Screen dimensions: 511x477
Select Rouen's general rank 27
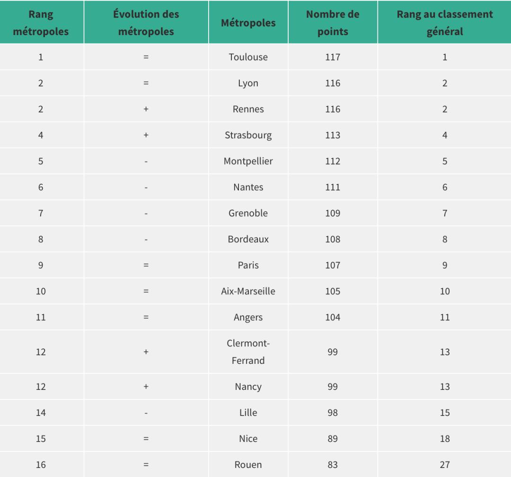[x=444, y=465]
